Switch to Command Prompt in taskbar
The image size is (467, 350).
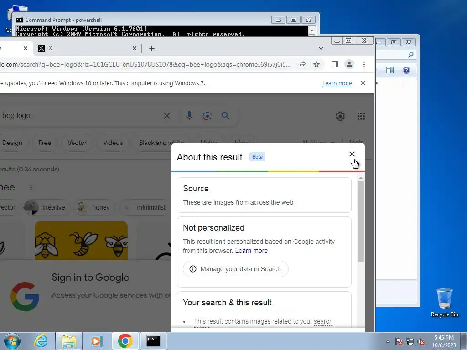click(x=153, y=341)
